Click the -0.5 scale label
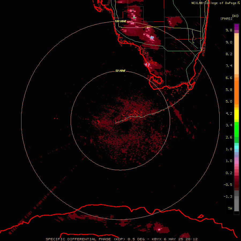The image size is (241, 241). coord(228,185)
